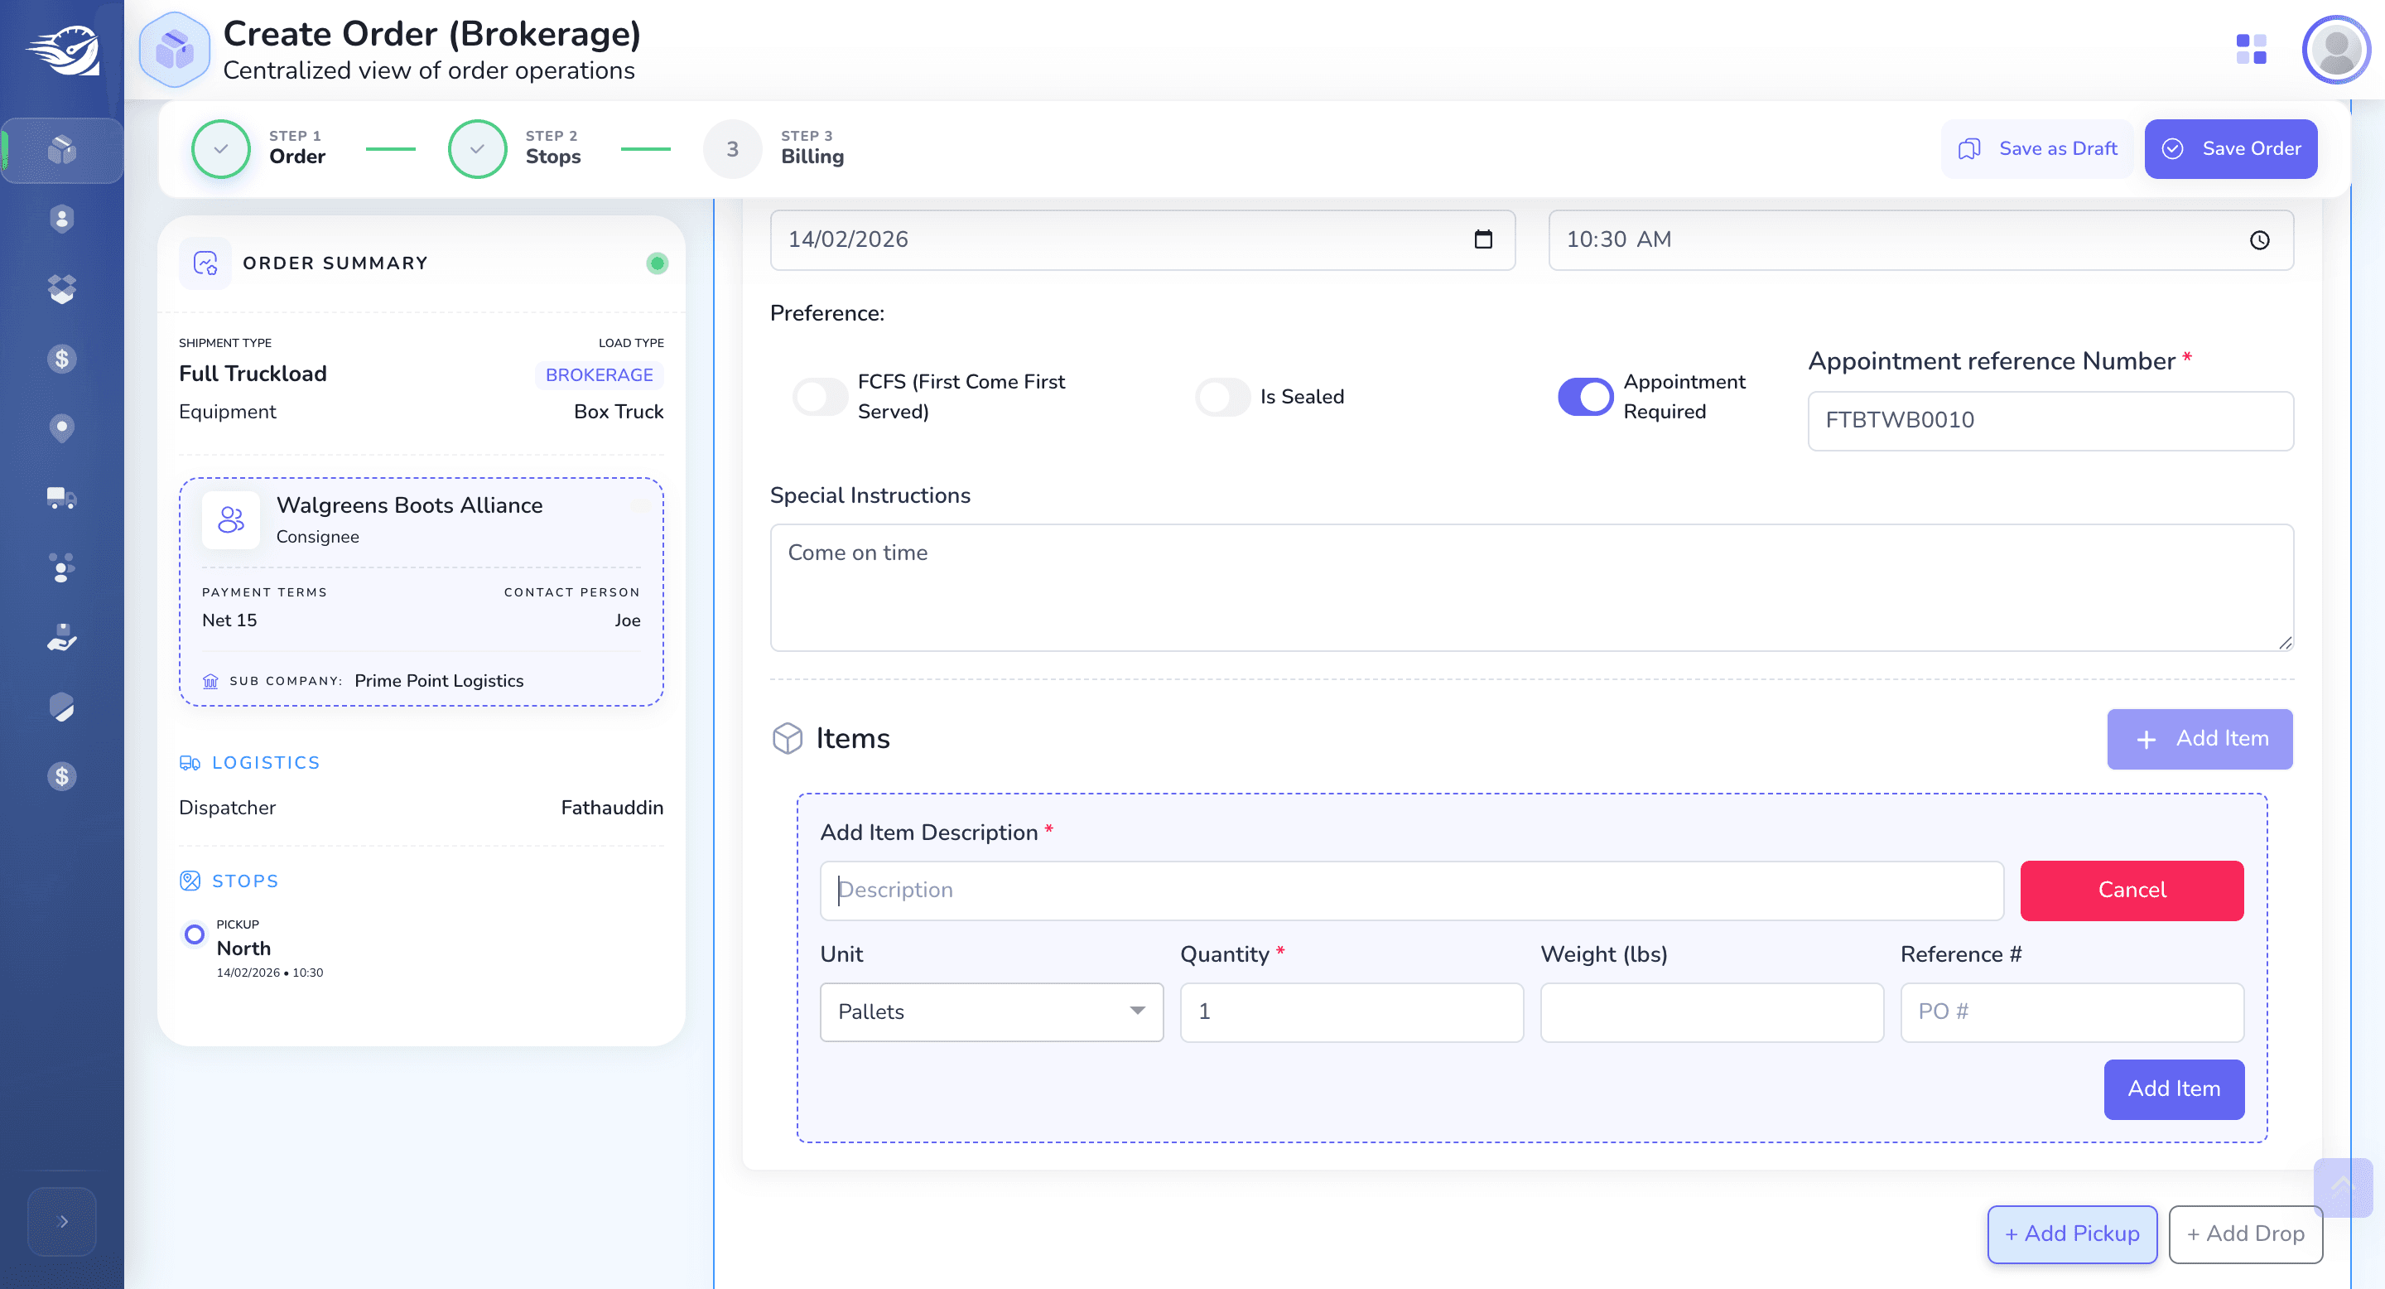Open the calendar picker on date field

click(1483, 239)
